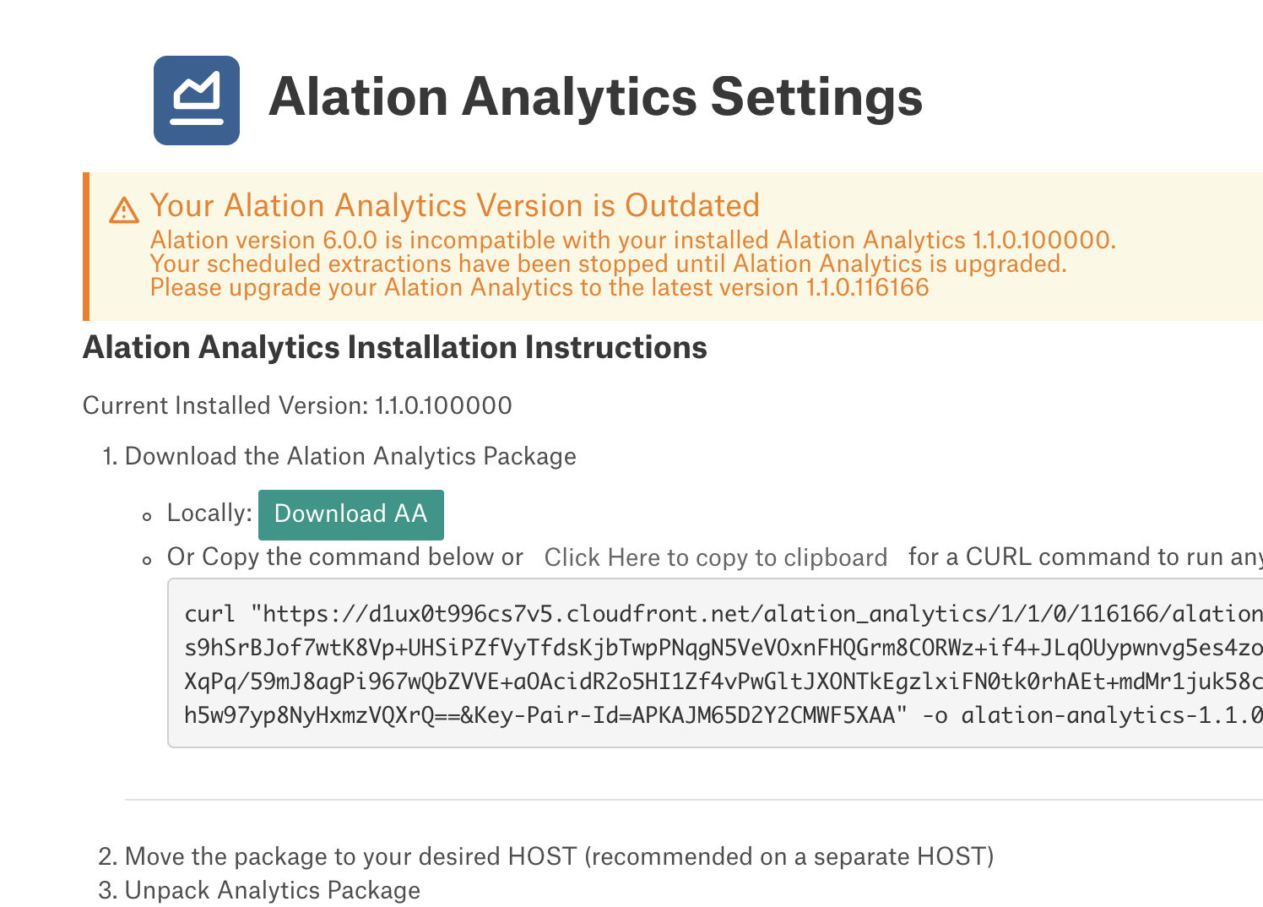
Task: Click 'Your Alation Analytics Version is Outdated' heading
Action: click(x=454, y=205)
